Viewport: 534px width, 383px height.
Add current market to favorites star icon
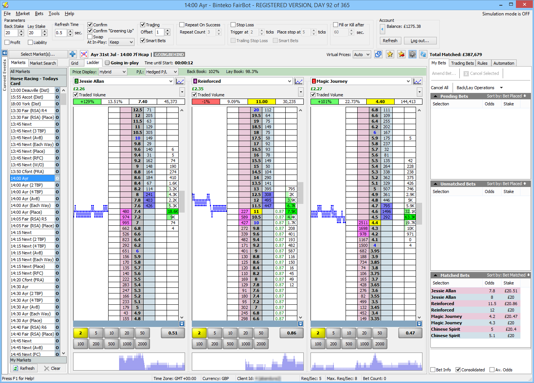pyautogui.click(x=390, y=54)
